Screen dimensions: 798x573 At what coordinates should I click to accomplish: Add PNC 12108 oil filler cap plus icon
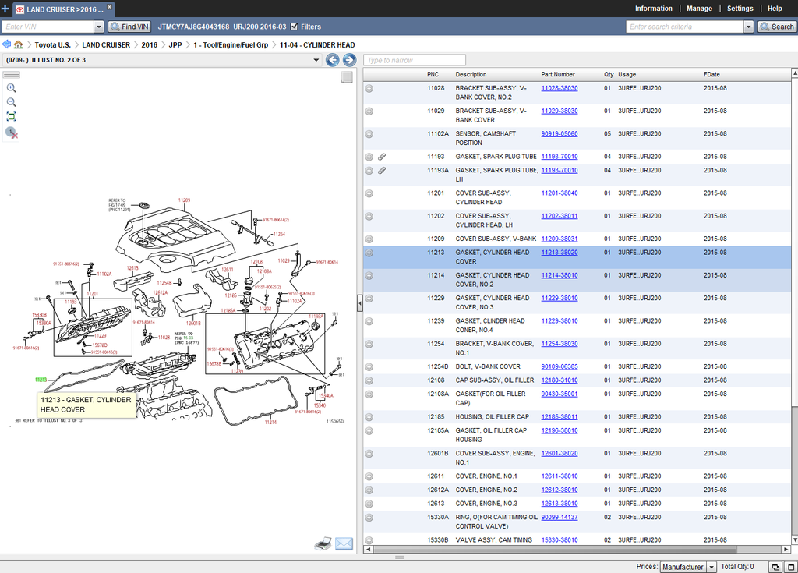[369, 380]
